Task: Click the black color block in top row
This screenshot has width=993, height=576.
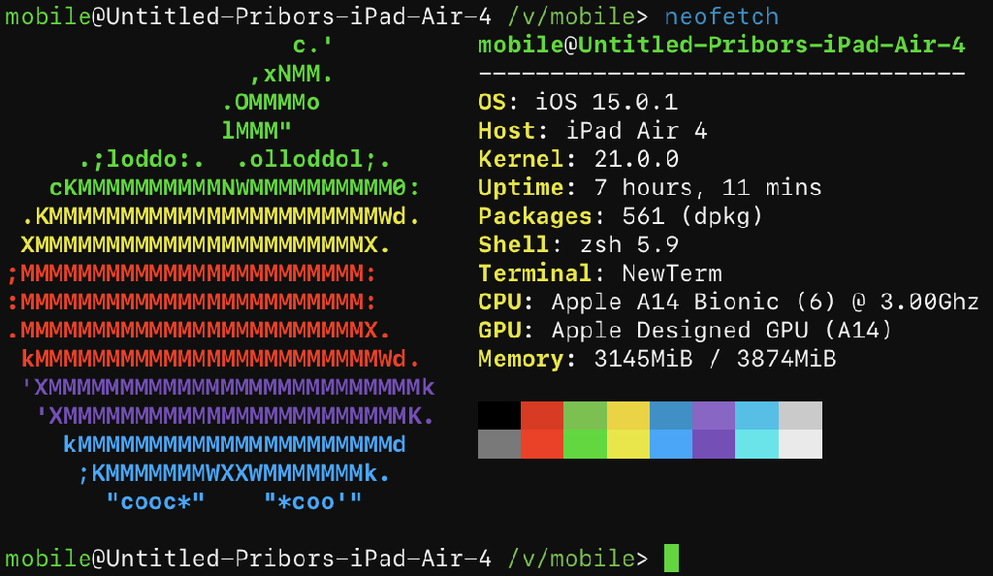Action: click(x=499, y=416)
